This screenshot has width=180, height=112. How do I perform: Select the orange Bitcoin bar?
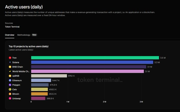coord(39,94)
